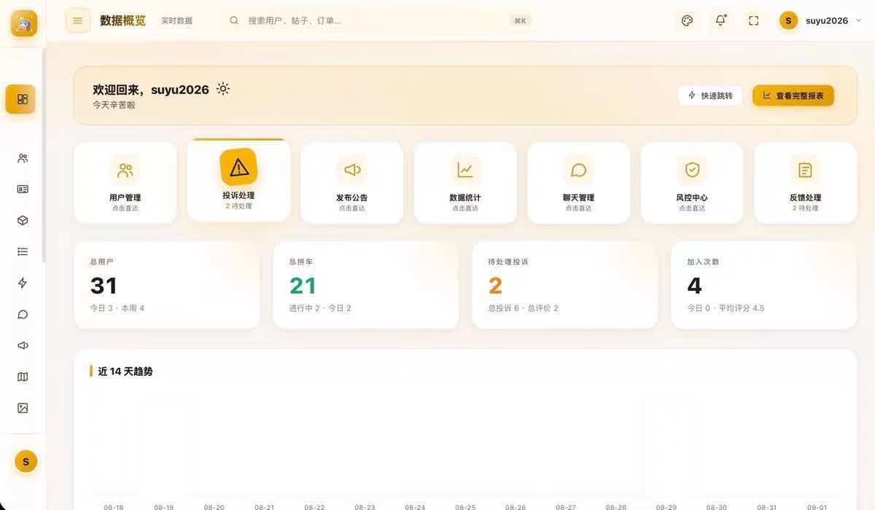Click the 今天辛苦啦 greeting subtitle
The image size is (875, 510).
click(x=114, y=105)
